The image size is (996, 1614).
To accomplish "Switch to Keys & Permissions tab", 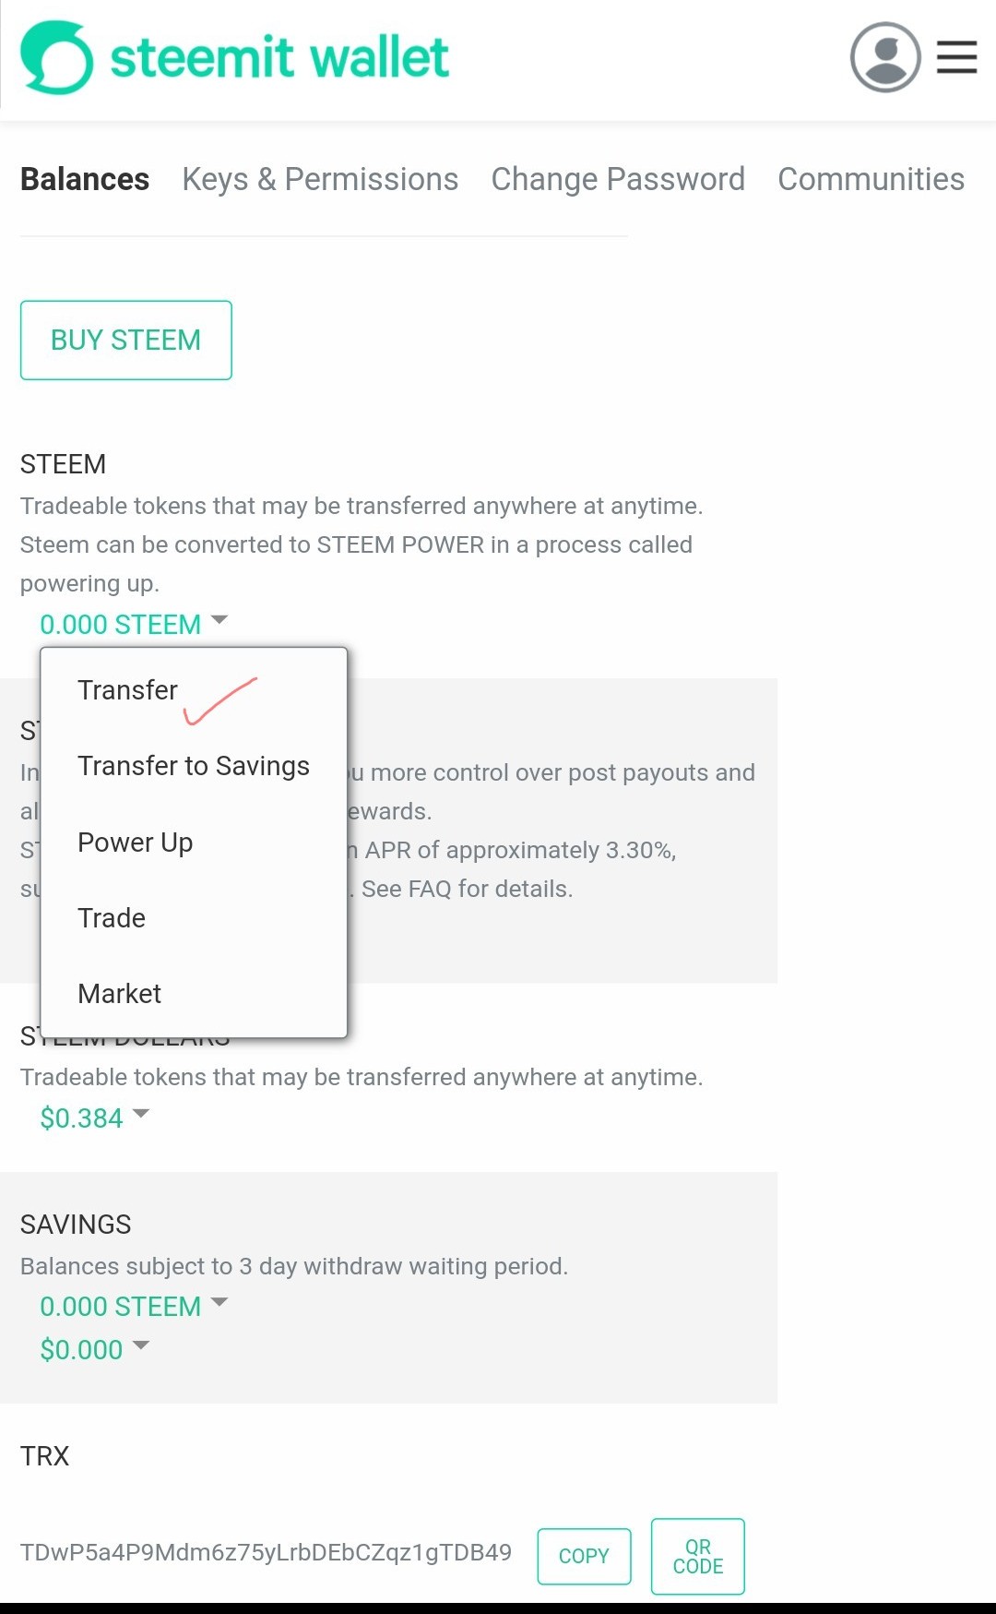I will (320, 179).
